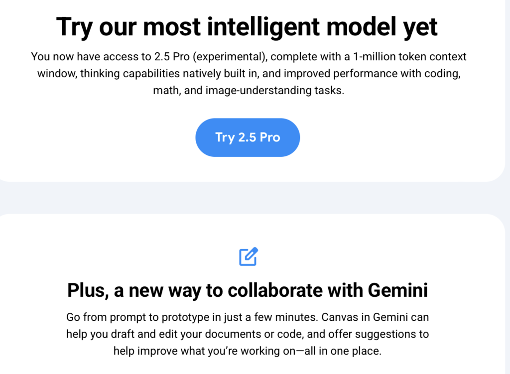Click the "Canvas in Gemini can" text
This screenshot has width=510, height=374.
click(375, 317)
